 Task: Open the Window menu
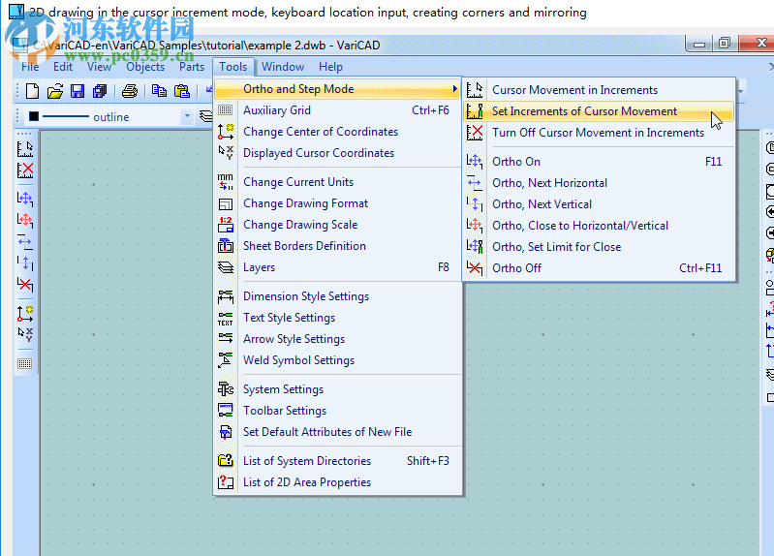pyautogui.click(x=283, y=67)
